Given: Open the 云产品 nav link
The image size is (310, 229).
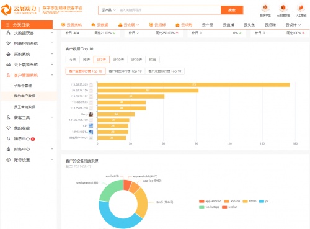Looking at the screenshot, I should (x=208, y=25).
